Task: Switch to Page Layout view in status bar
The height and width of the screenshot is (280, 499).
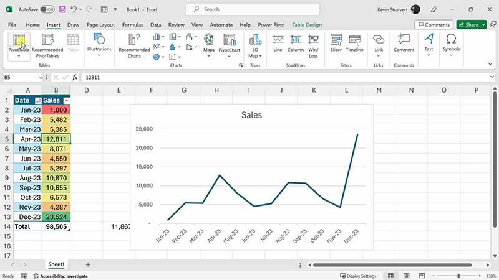Action: (x=407, y=276)
